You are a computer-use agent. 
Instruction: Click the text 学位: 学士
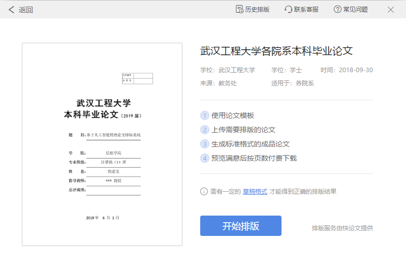287,70
